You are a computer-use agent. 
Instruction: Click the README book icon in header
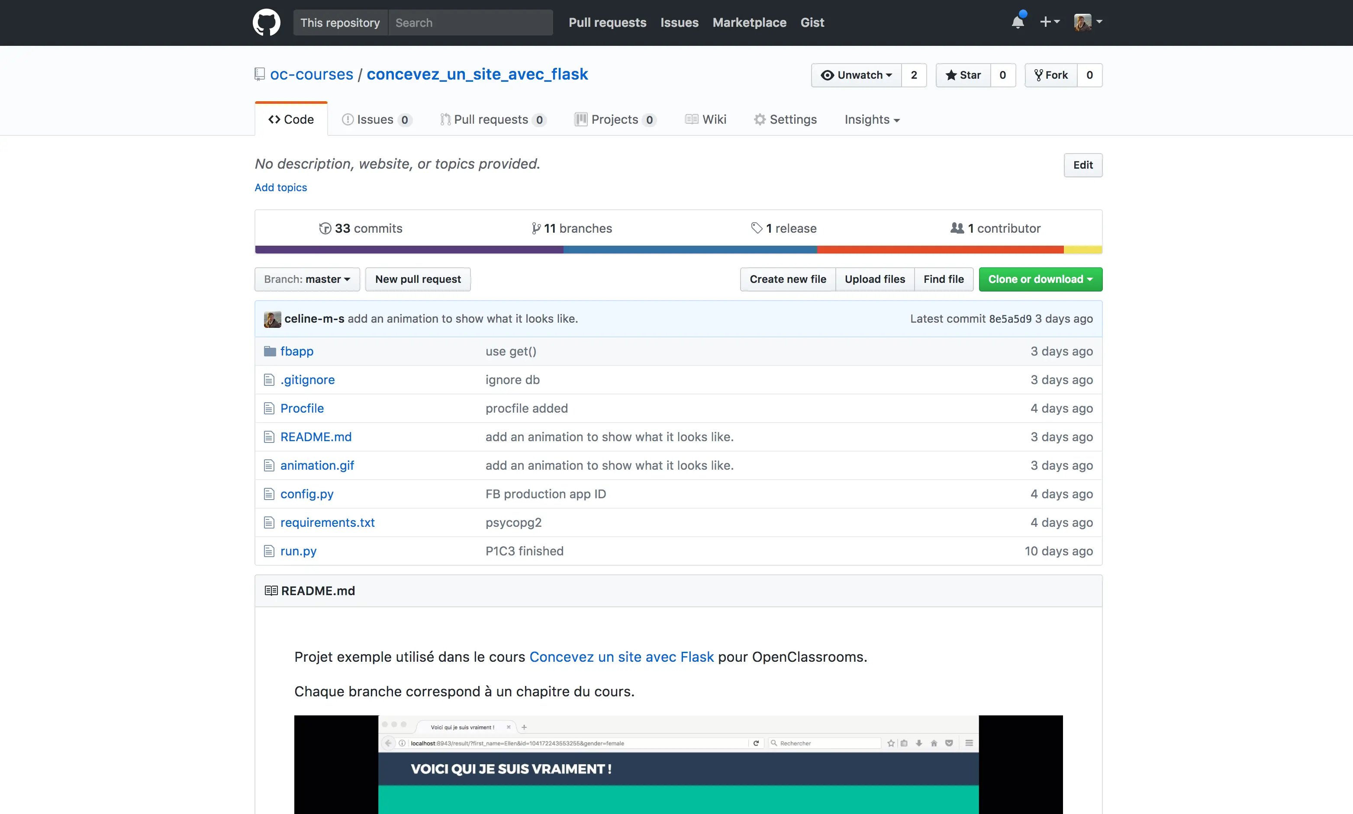coord(271,591)
